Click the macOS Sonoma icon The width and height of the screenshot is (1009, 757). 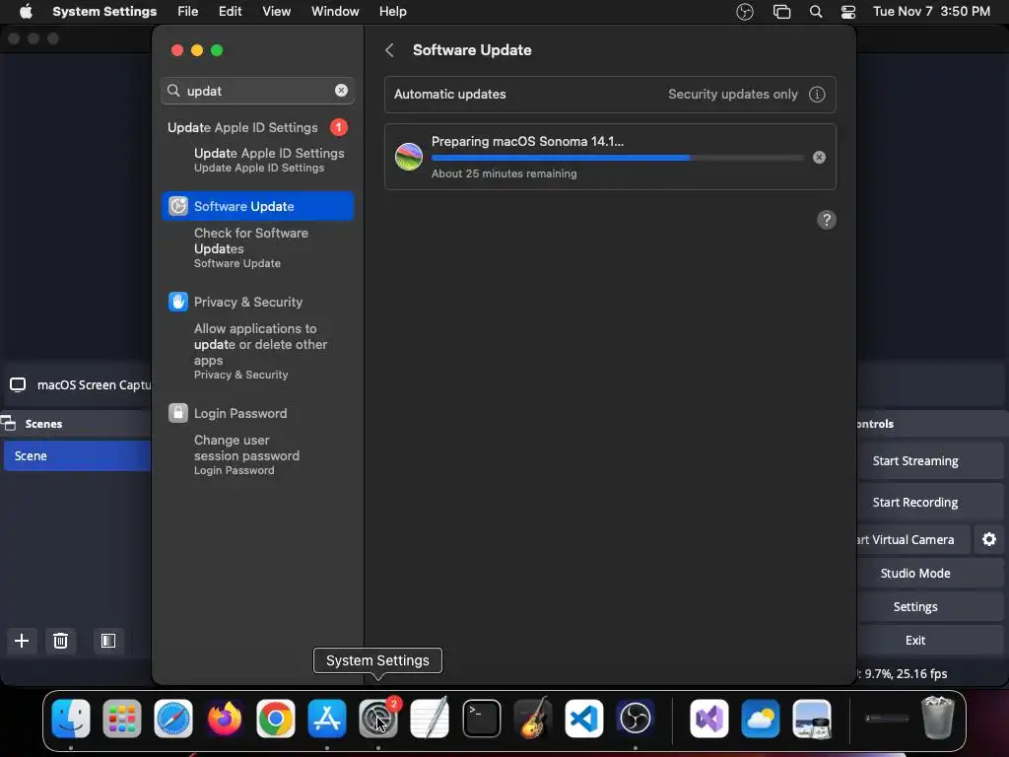[409, 157]
